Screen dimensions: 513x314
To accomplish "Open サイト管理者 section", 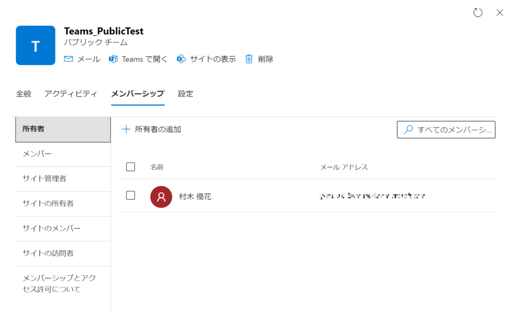I will tap(63, 179).
